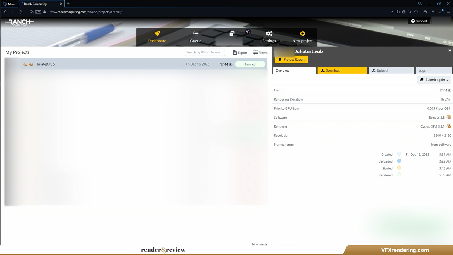Export the projects list

pyautogui.click(x=240, y=53)
